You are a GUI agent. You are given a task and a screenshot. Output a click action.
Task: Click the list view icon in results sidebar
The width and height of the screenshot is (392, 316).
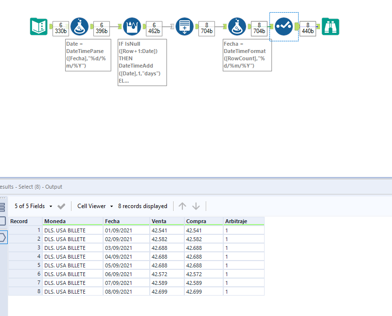point(2,207)
